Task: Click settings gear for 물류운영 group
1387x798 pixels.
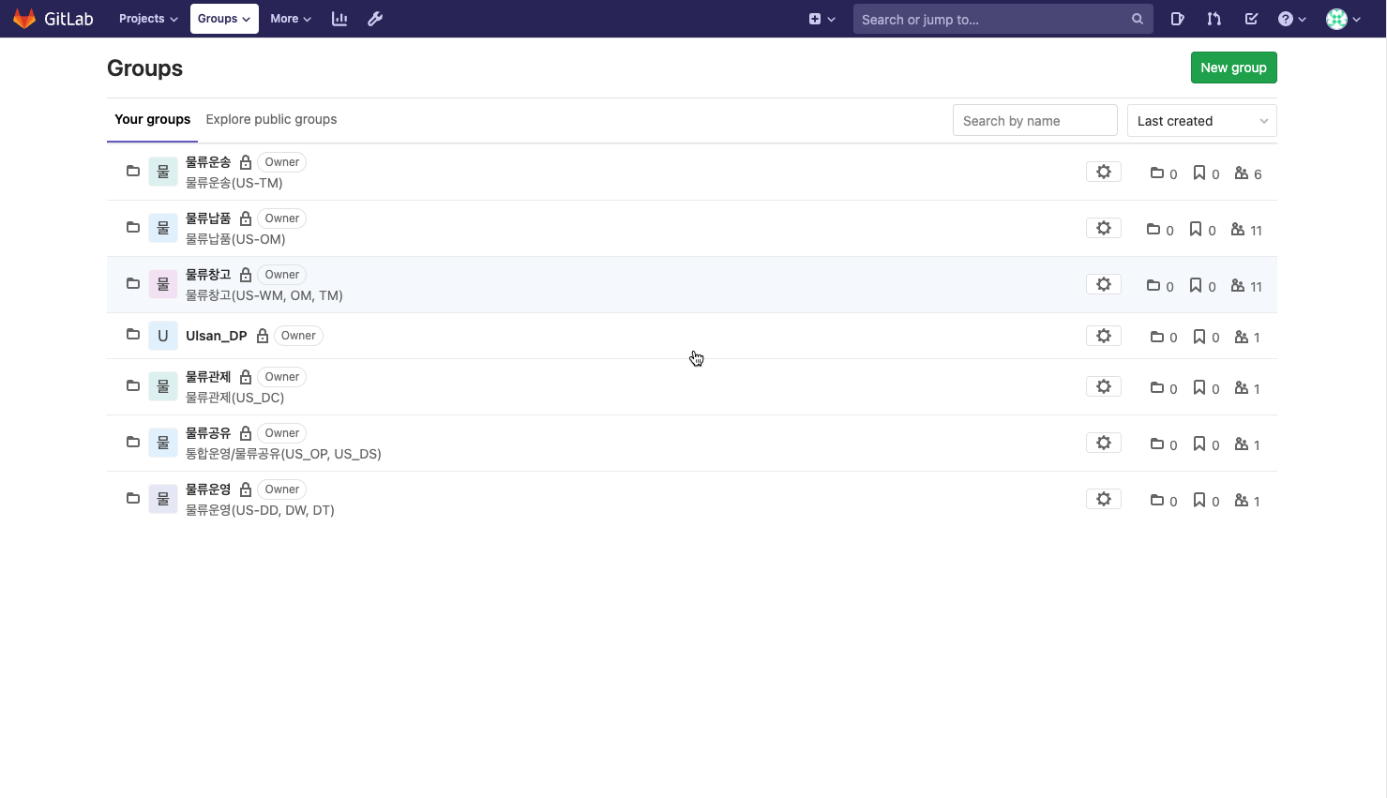Action: coord(1104,499)
